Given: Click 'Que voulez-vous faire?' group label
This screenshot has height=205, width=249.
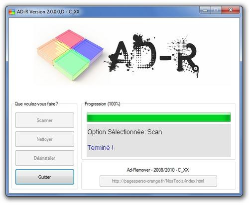Looking at the screenshot, I should pos(36,104).
